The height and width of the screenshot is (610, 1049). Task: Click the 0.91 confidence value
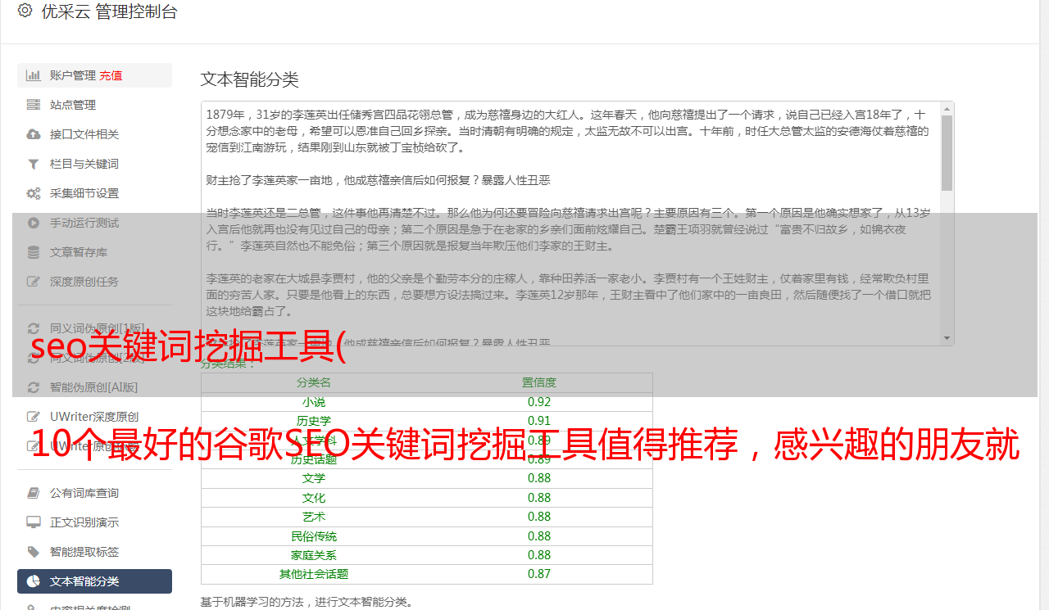[539, 421]
